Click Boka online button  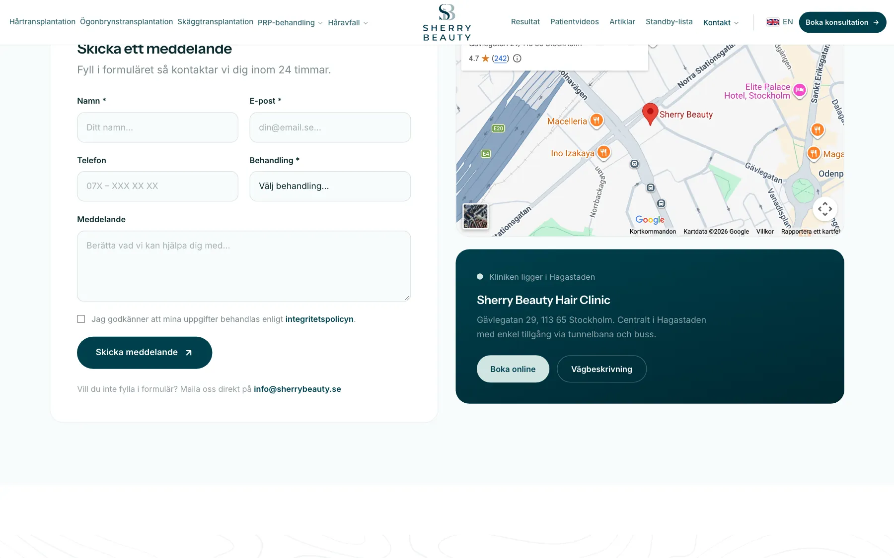[x=513, y=369]
